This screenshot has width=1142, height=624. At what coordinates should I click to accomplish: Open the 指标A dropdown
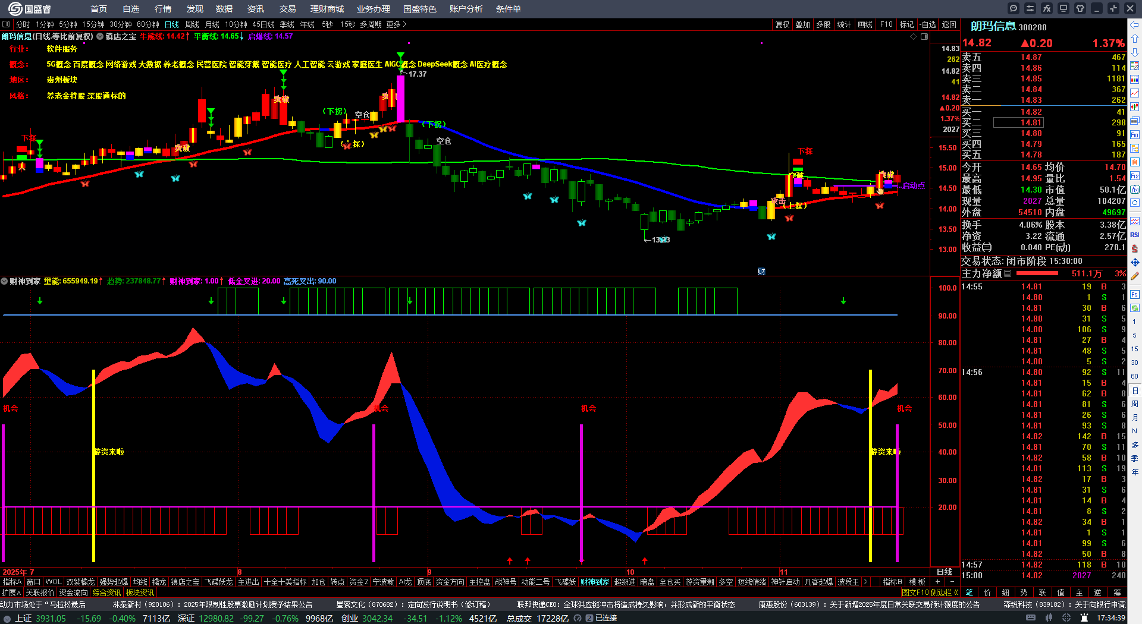coord(12,582)
